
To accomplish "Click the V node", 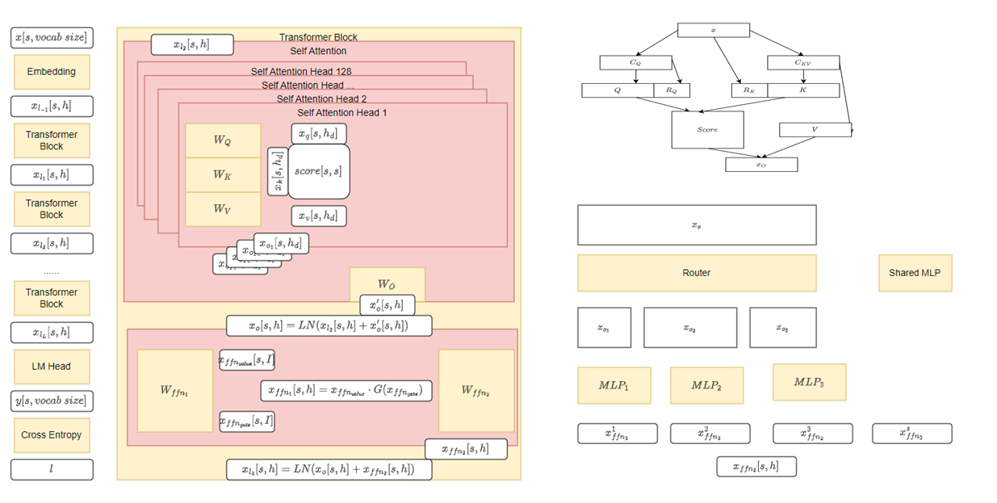I will point(815,129).
